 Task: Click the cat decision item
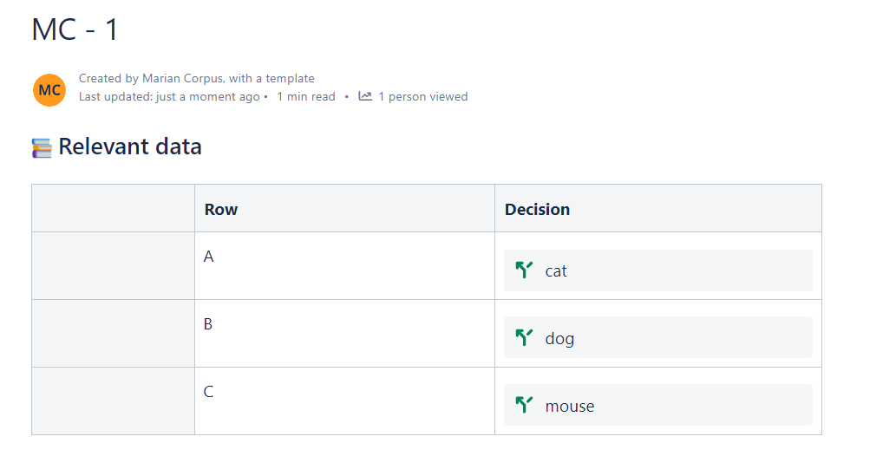pyautogui.click(x=556, y=271)
